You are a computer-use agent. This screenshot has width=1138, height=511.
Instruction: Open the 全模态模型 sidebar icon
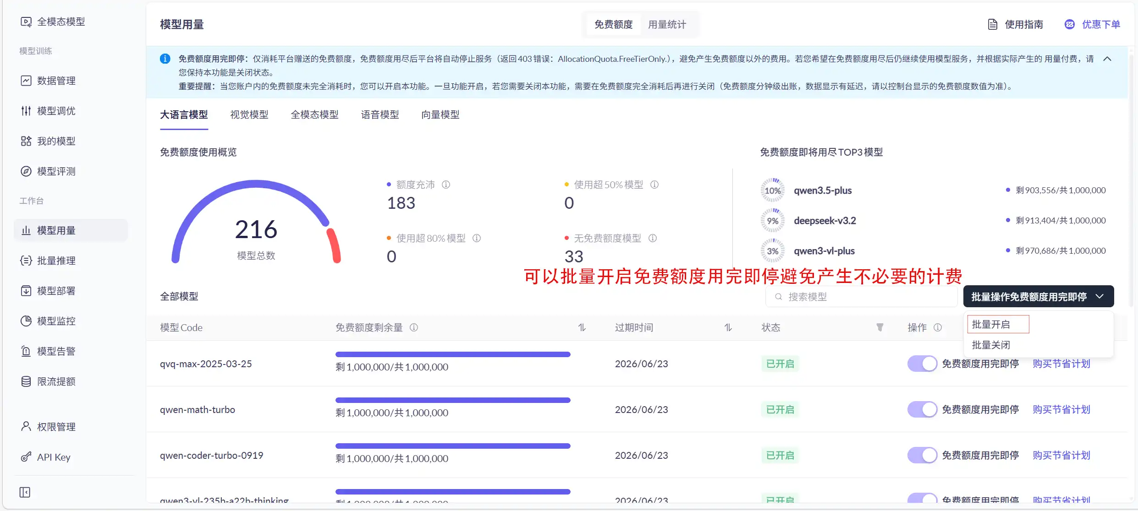tap(26, 22)
